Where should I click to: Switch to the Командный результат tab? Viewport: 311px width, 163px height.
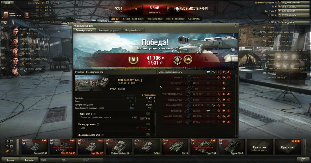(109, 30)
